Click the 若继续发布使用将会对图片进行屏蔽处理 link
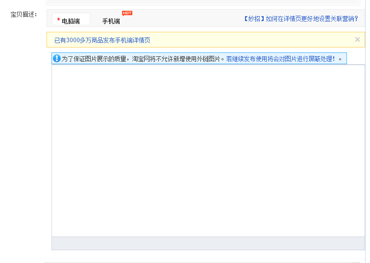Viewport: 370px width, 263px height. (281, 59)
